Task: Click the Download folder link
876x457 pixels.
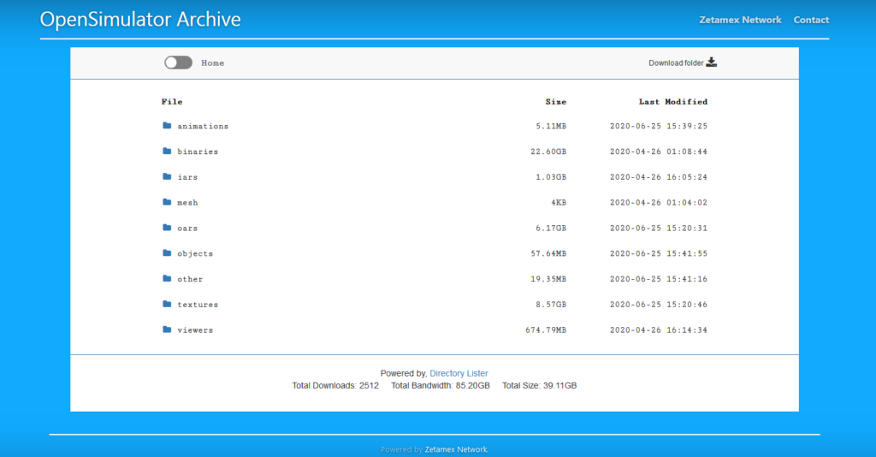Action: (x=676, y=63)
